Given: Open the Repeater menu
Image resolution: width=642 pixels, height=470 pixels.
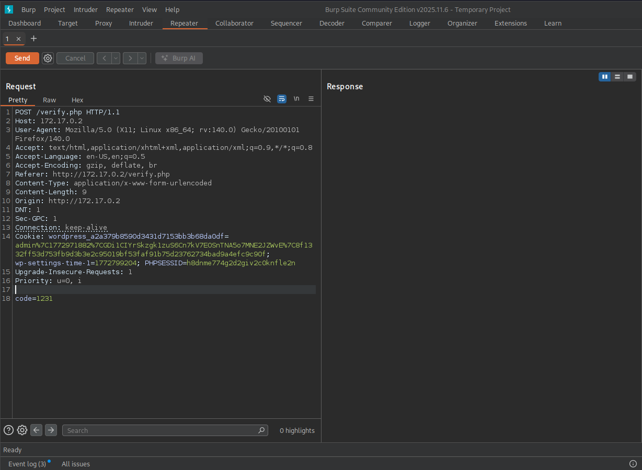Looking at the screenshot, I should (120, 9).
